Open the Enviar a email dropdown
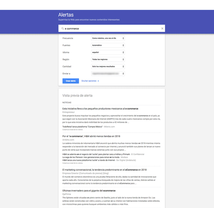 108,73
